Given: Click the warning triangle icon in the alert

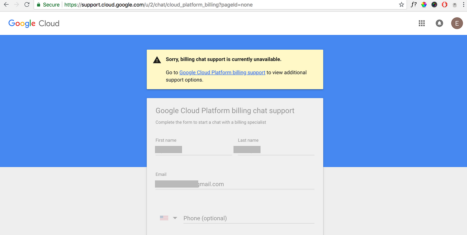Looking at the screenshot, I should [x=157, y=60].
